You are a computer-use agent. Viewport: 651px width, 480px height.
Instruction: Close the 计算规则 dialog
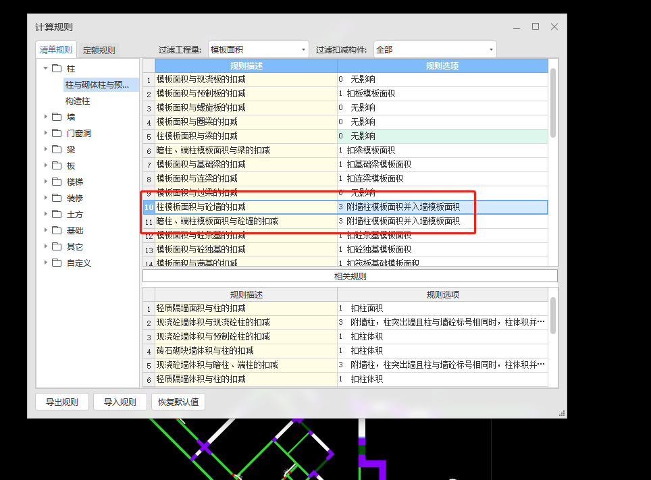pyautogui.click(x=554, y=26)
